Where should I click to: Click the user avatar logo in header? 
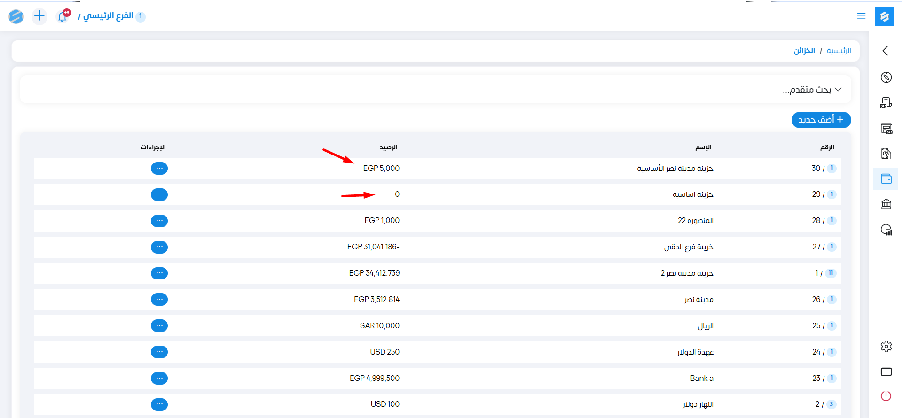(16, 16)
